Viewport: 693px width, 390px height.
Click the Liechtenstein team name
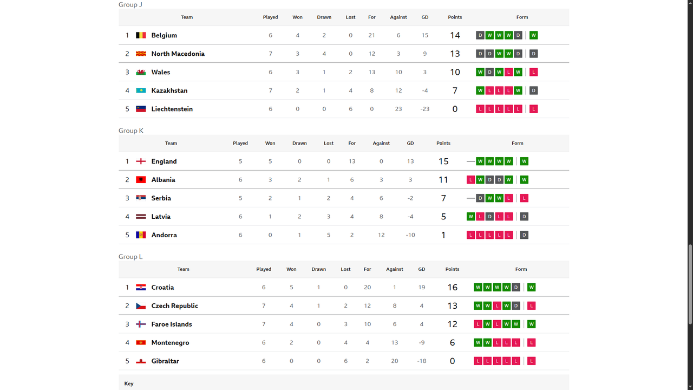coord(172,109)
